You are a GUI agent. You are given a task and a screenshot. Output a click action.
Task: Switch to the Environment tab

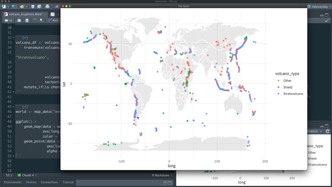(x=13, y=182)
